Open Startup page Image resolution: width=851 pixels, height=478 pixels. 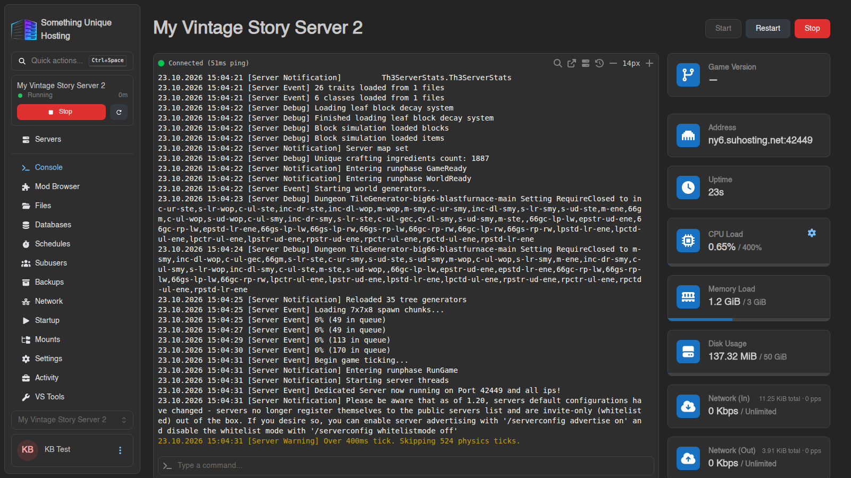coord(72,320)
